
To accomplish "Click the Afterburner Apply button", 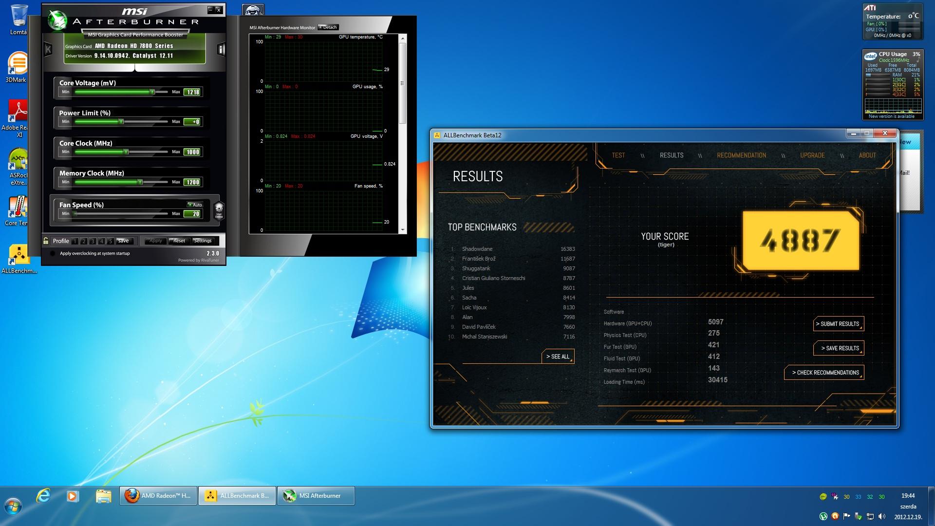I will [x=155, y=241].
